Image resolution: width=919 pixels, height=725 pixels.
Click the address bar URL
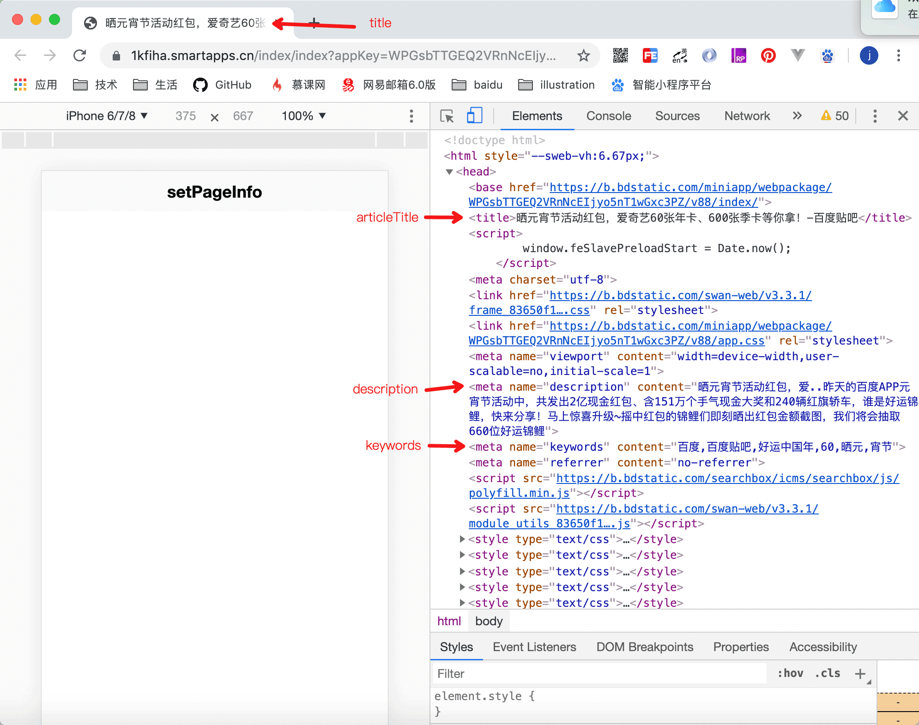click(343, 56)
